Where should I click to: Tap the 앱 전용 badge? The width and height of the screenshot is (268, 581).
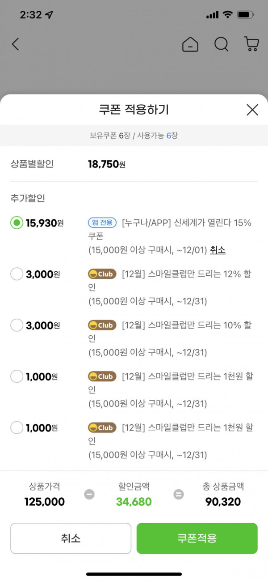click(x=102, y=222)
